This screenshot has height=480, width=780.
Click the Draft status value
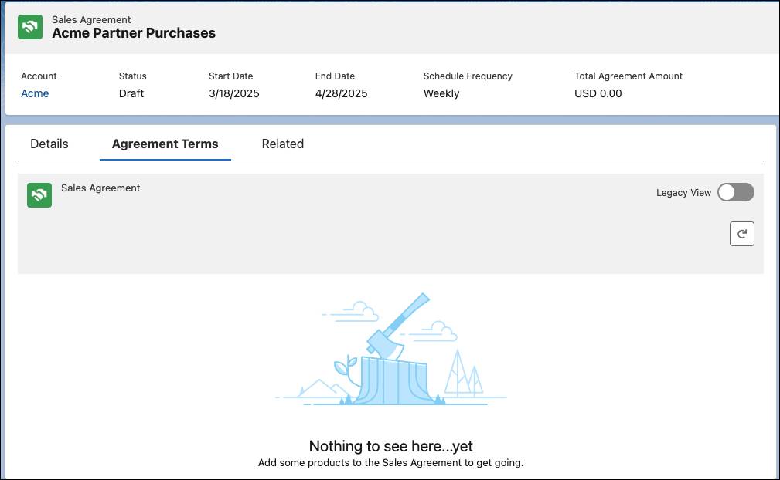[131, 93]
